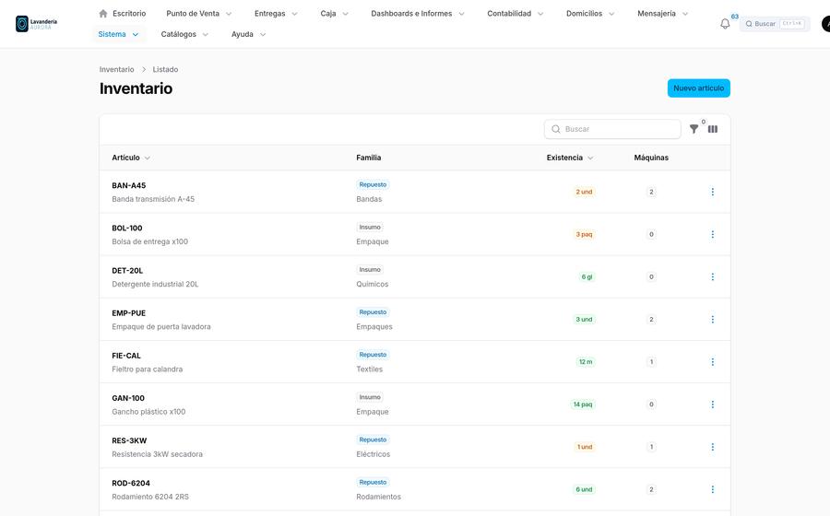Image resolution: width=830 pixels, height=516 pixels.
Task: Click the 1 und stock badge
Action: coord(585,447)
